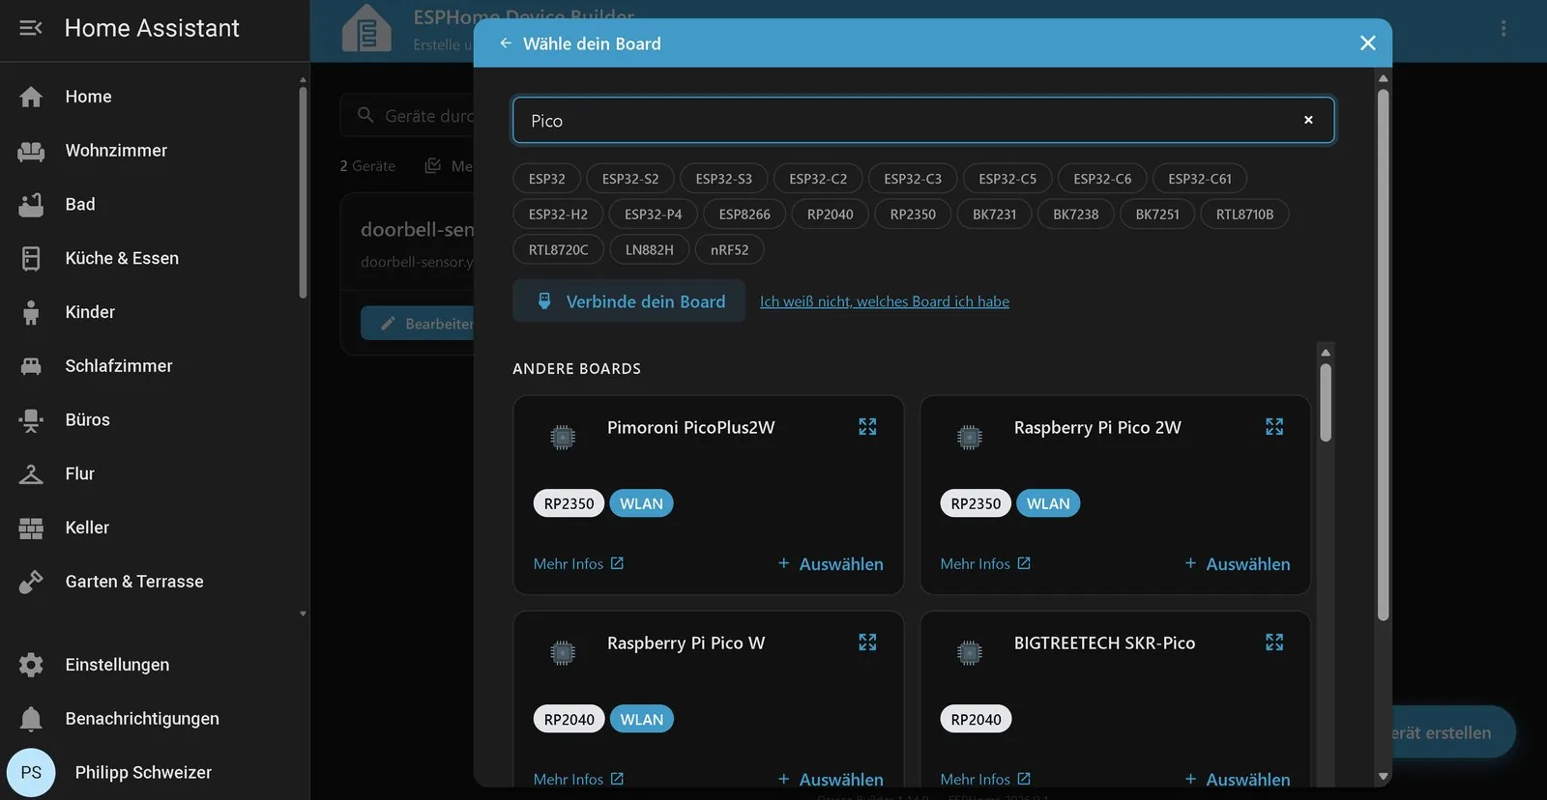Expand the Raspberry Pi Pico 2W card

tap(1274, 427)
